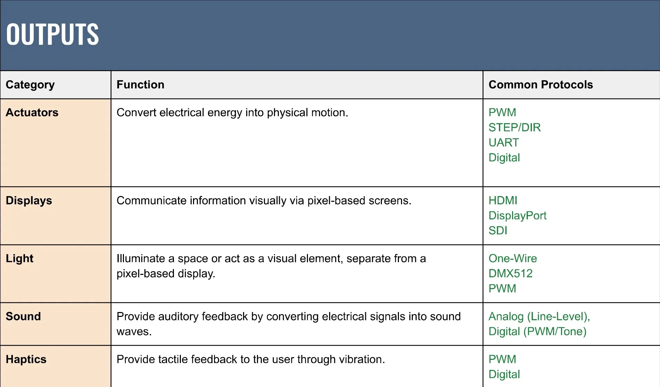Select the Haptics category cell
Screen dimensions: 660x387
[26, 359]
